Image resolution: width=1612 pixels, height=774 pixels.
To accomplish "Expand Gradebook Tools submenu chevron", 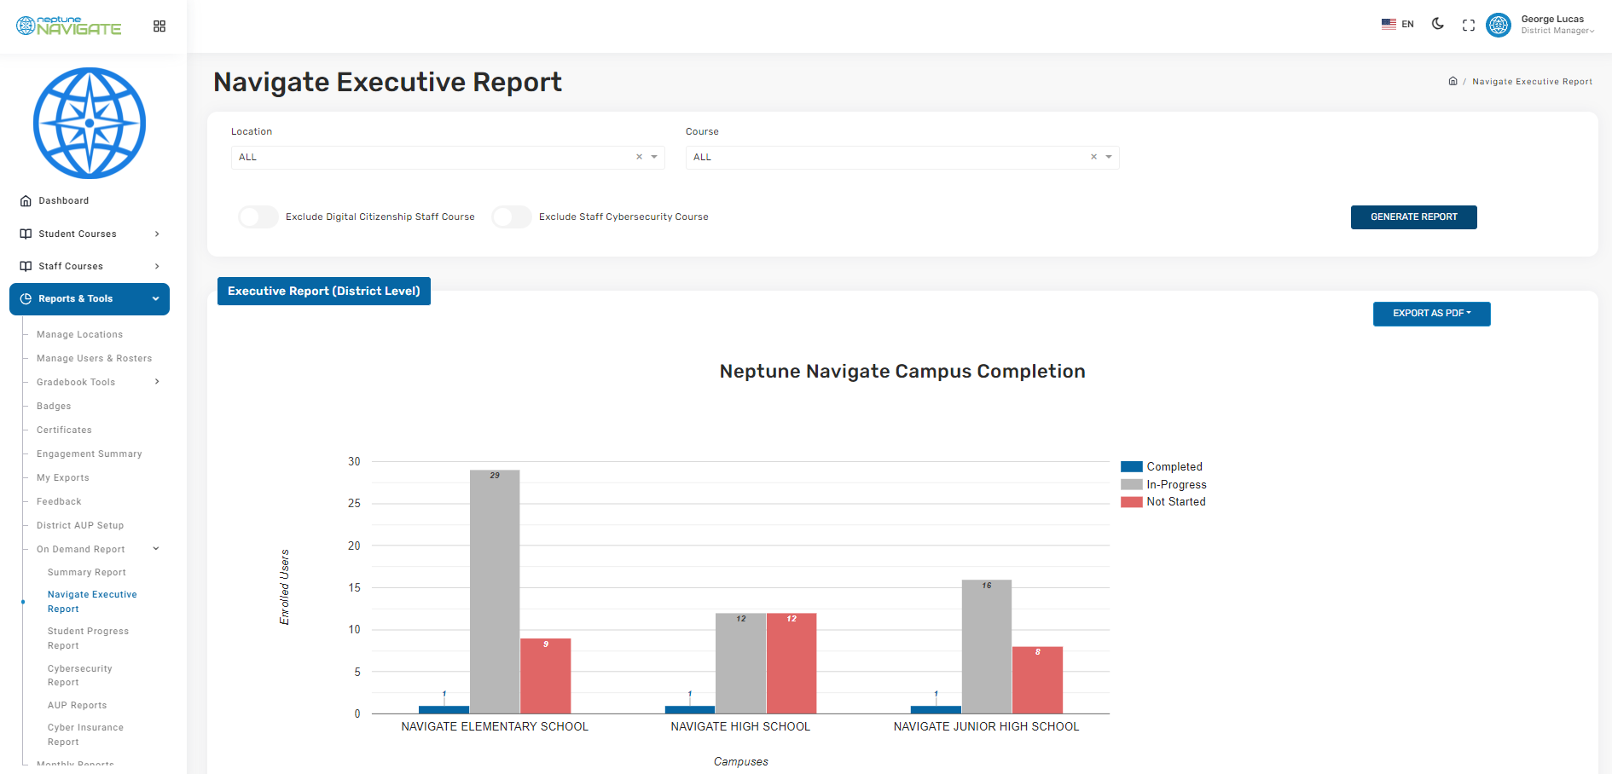I will pyautogui.click(x=157, y=381).
